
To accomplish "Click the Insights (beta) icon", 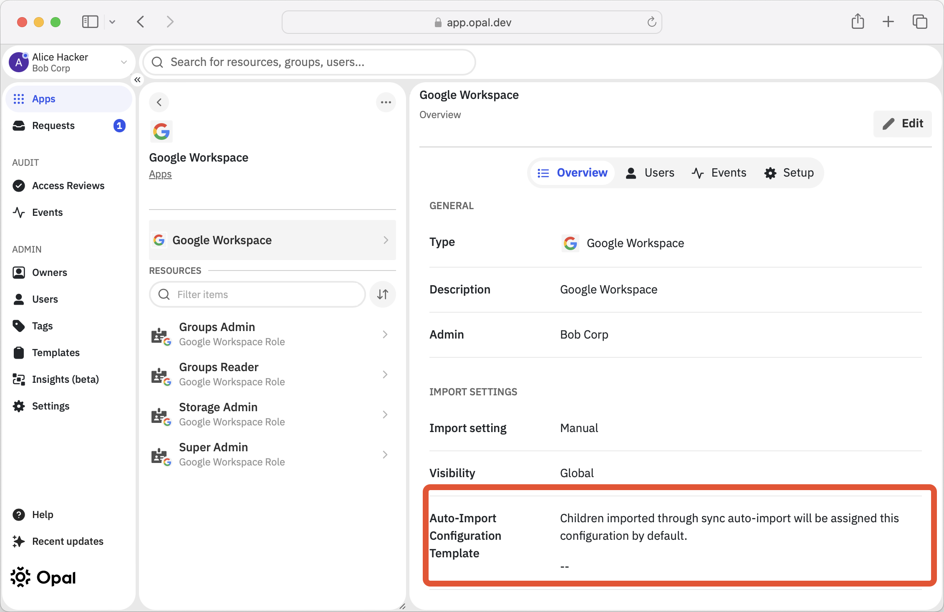I will click(x=19, y=379).
